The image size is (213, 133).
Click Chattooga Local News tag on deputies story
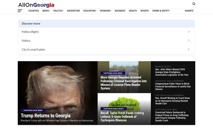pos(113,73)
